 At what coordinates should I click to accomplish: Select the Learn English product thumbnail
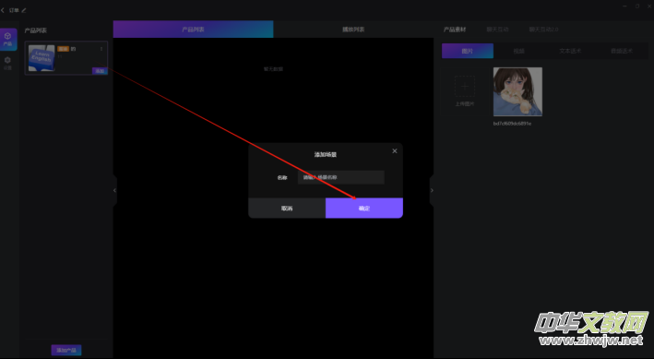tap(42, 57)
